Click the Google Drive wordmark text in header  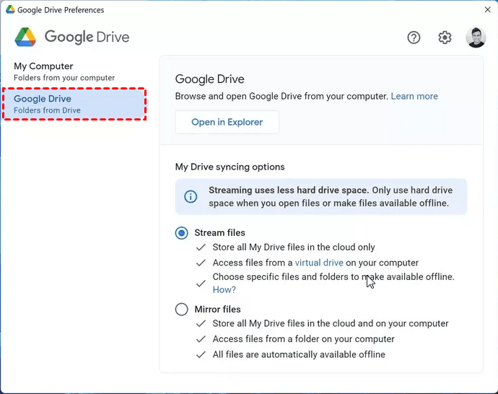point(87,37)
